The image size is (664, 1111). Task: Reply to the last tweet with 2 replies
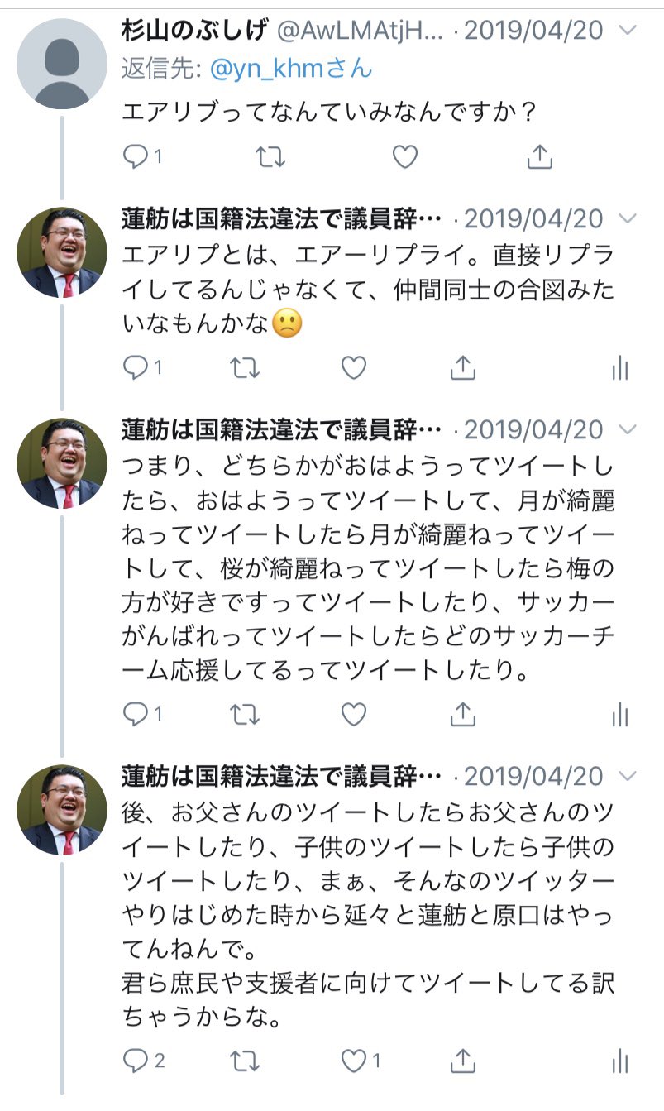click(135, 1060)
